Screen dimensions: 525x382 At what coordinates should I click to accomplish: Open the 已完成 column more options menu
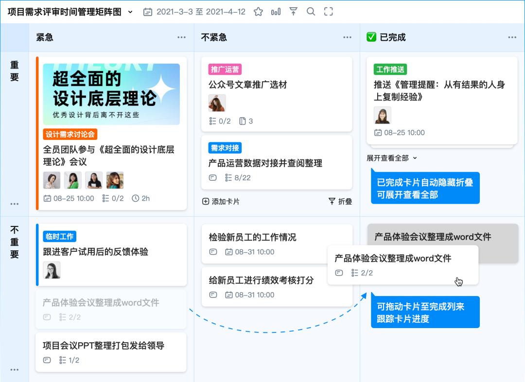(x=512, y=37)
